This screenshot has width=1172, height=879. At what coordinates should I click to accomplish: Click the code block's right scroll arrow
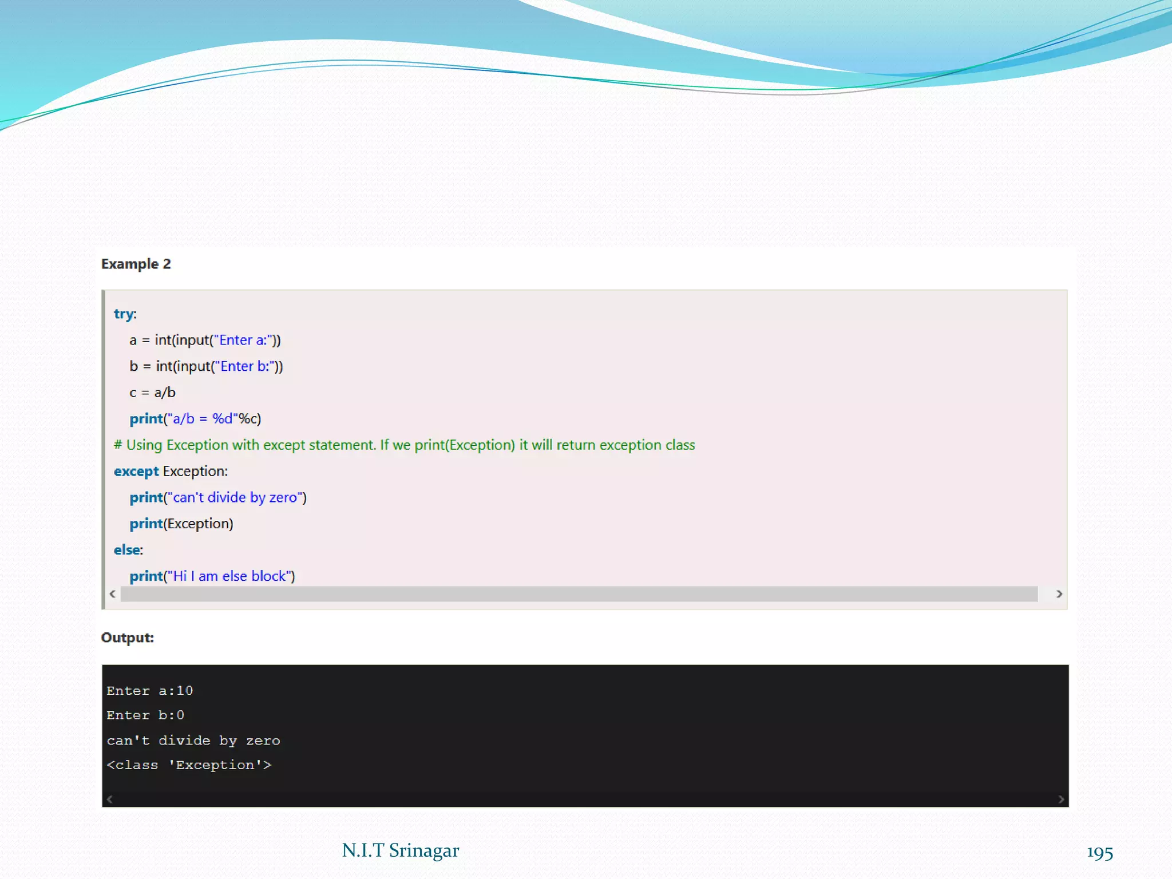(1059, 594)
